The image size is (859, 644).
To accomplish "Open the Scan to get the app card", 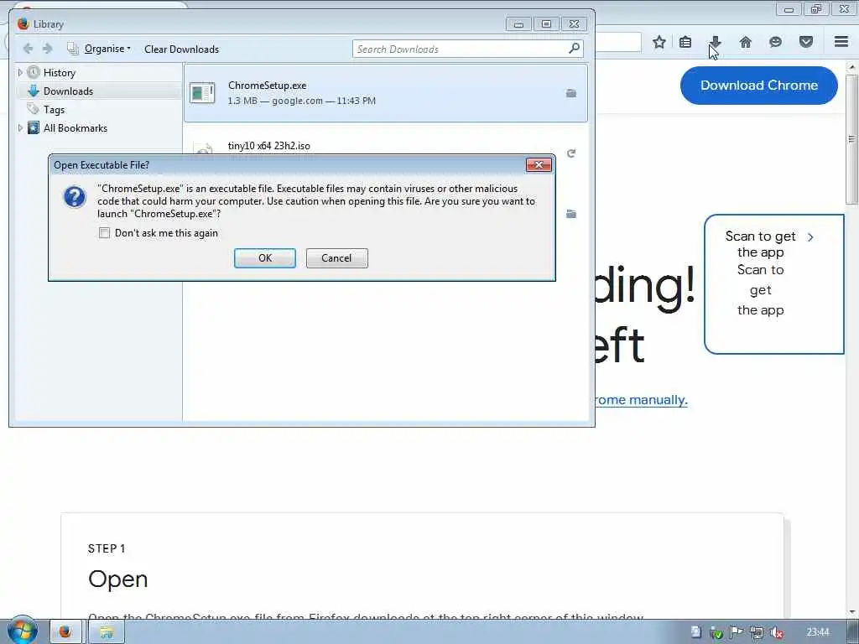I will (x=773, y=283).
